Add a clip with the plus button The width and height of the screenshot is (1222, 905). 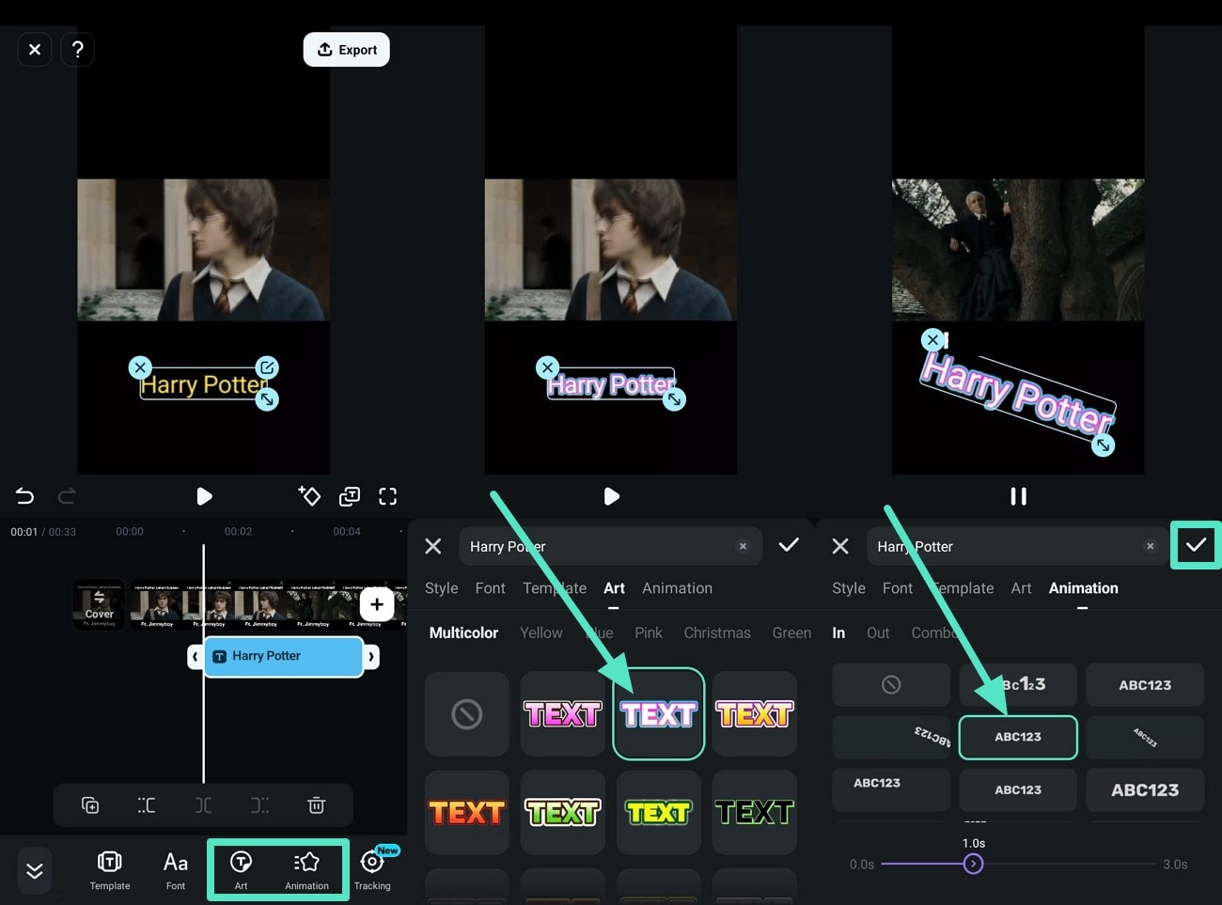pyautogui.click(x=377, y=604)
